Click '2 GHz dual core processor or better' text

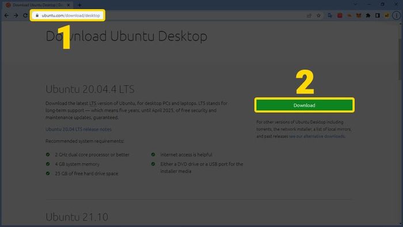(92, 154)
